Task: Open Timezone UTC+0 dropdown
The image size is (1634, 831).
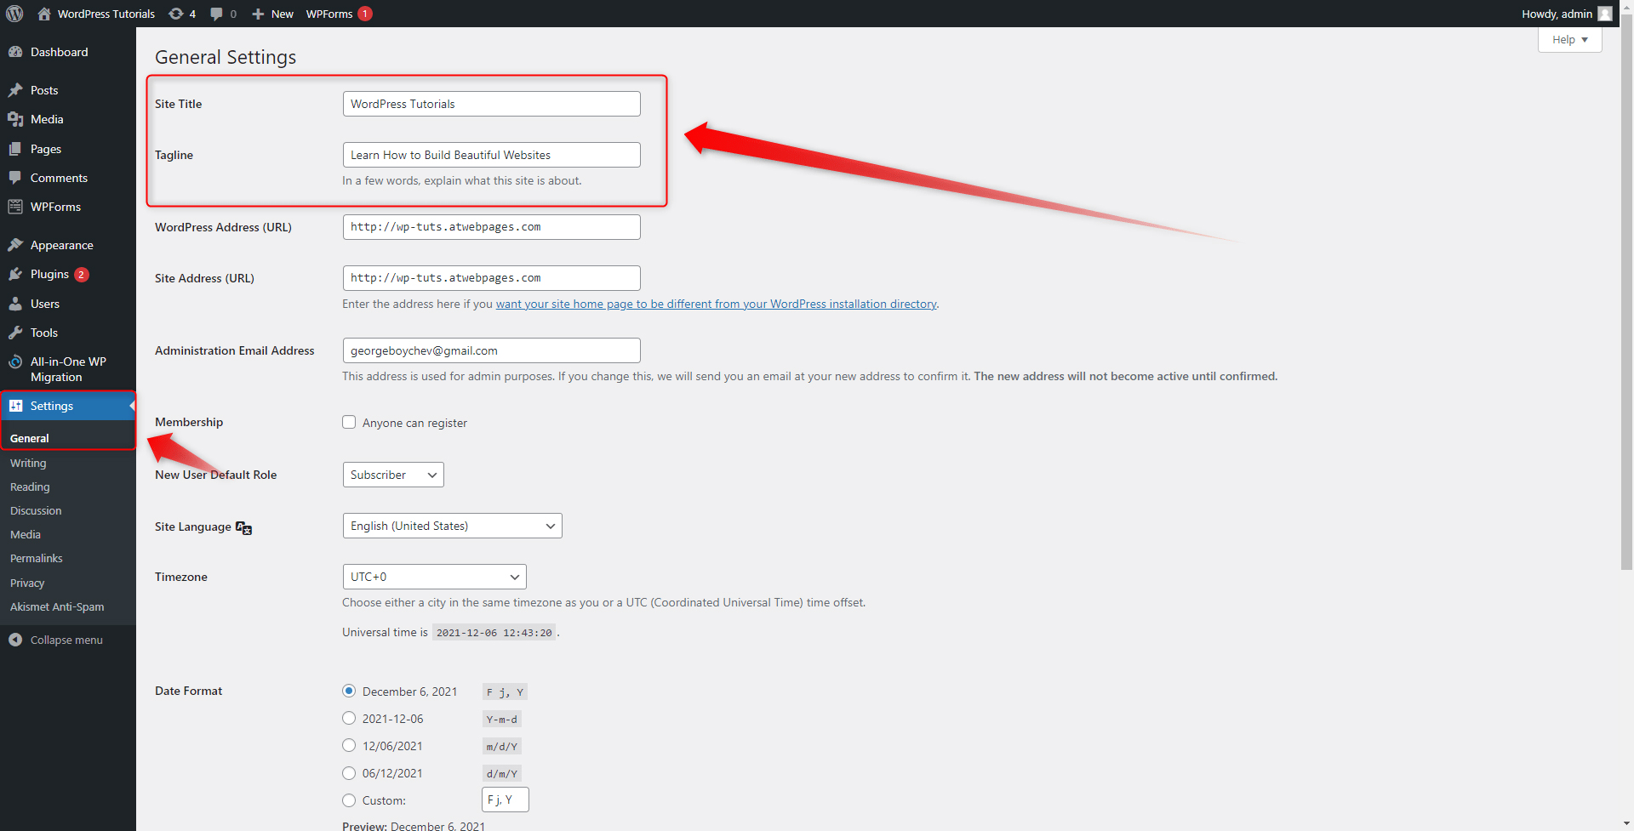Action: click(x=434, y=577)
